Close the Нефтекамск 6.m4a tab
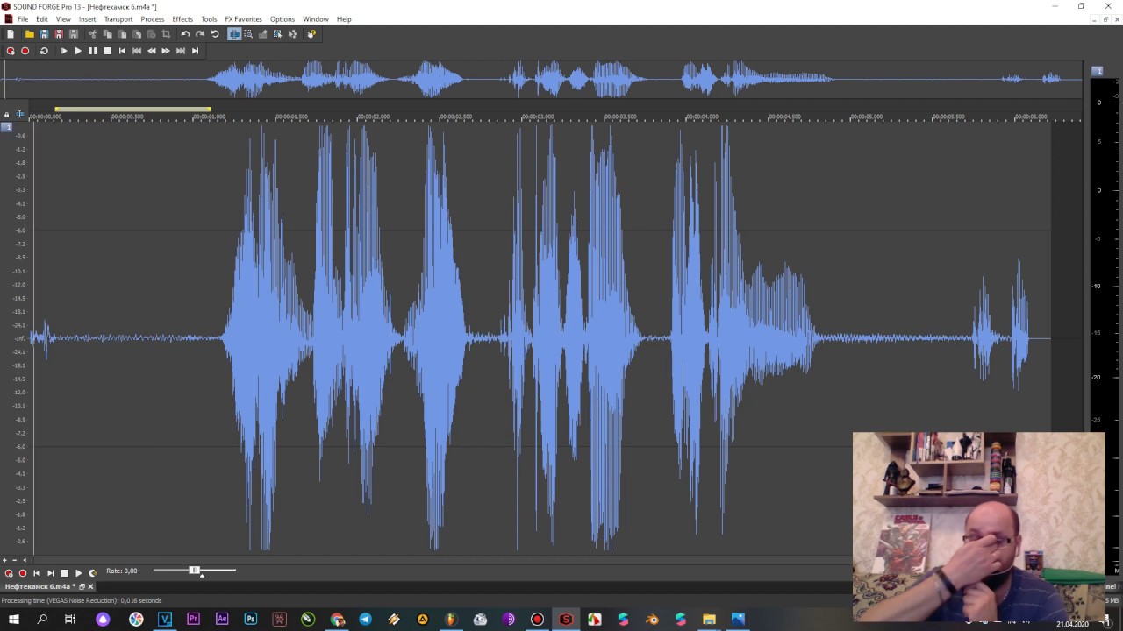The image size is (1123, 631). pyautogui.click(x=90, y=586)
